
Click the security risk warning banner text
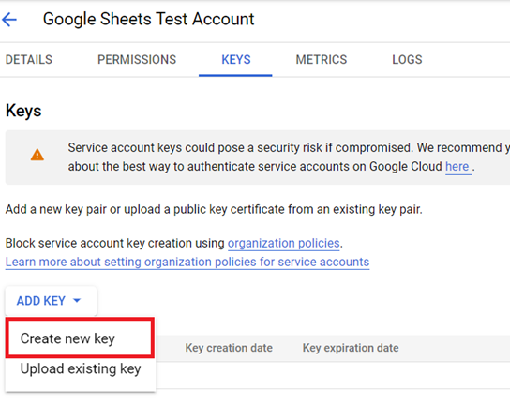tap(289, 157)
